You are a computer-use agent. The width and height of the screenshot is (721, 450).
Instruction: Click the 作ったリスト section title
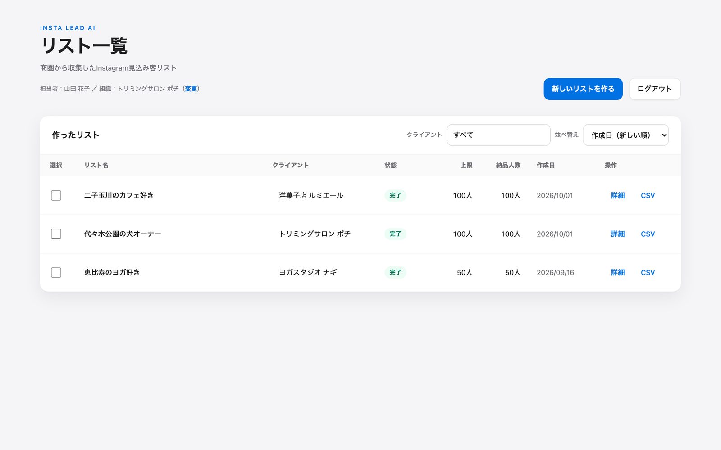pyautogui.click(x=76, y=135)
